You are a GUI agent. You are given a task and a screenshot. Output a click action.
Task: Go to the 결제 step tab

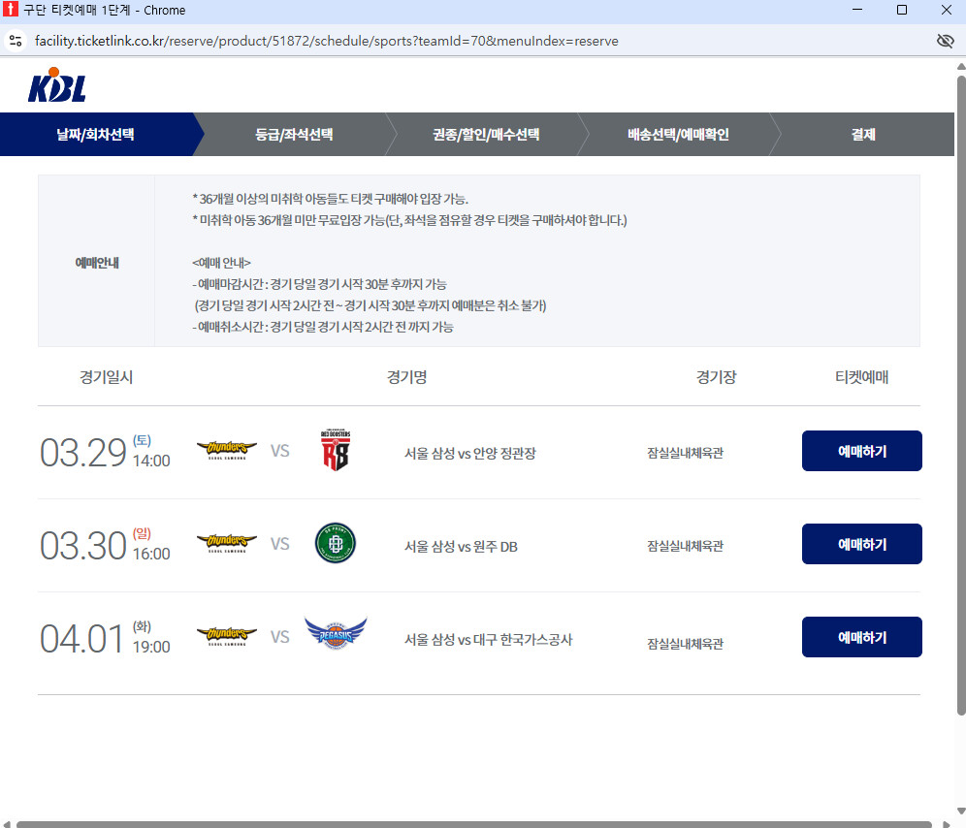click(862, 135)
